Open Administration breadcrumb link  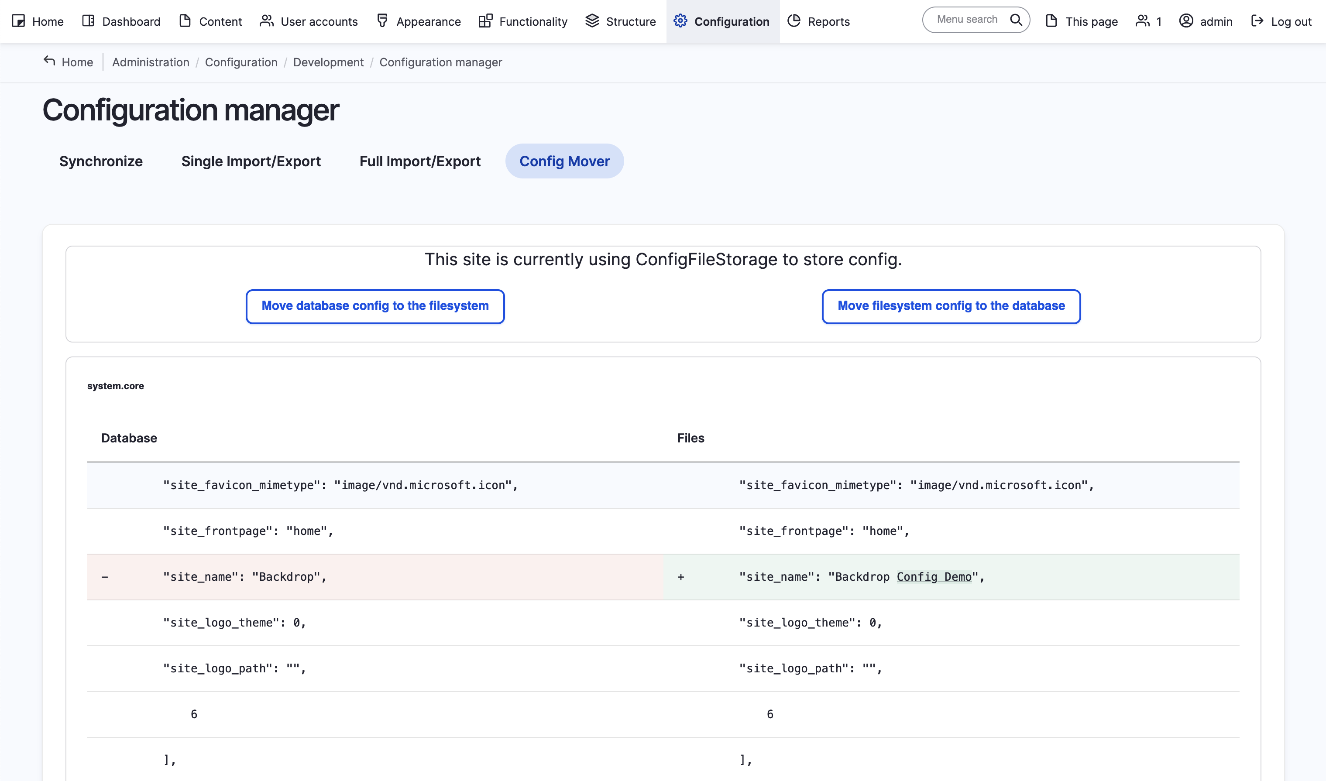(151, 62)
